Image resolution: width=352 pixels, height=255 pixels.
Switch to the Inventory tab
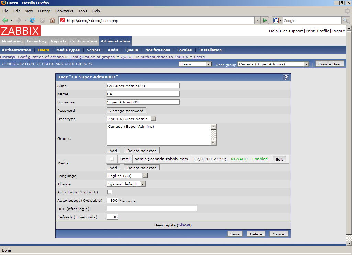37,41
